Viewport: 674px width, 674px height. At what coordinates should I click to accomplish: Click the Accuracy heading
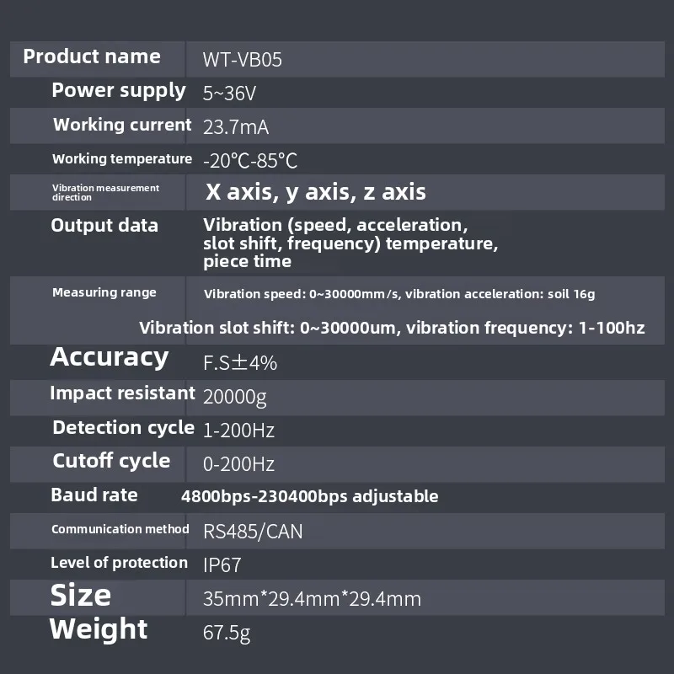tap(110, 357)
